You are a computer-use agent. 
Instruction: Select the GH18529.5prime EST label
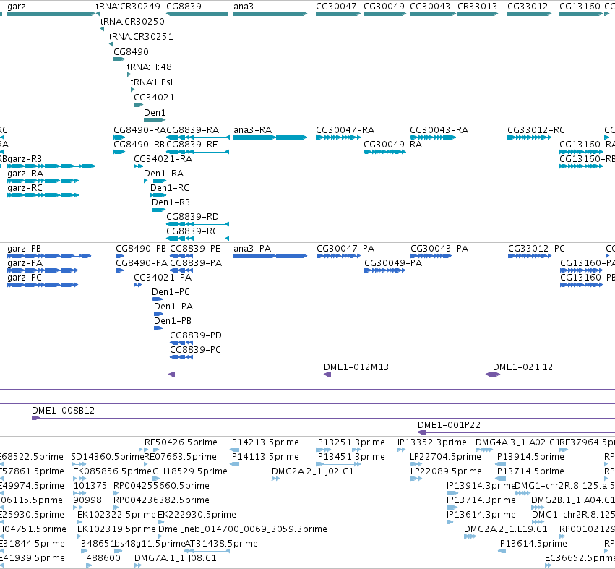click(190, 471)
